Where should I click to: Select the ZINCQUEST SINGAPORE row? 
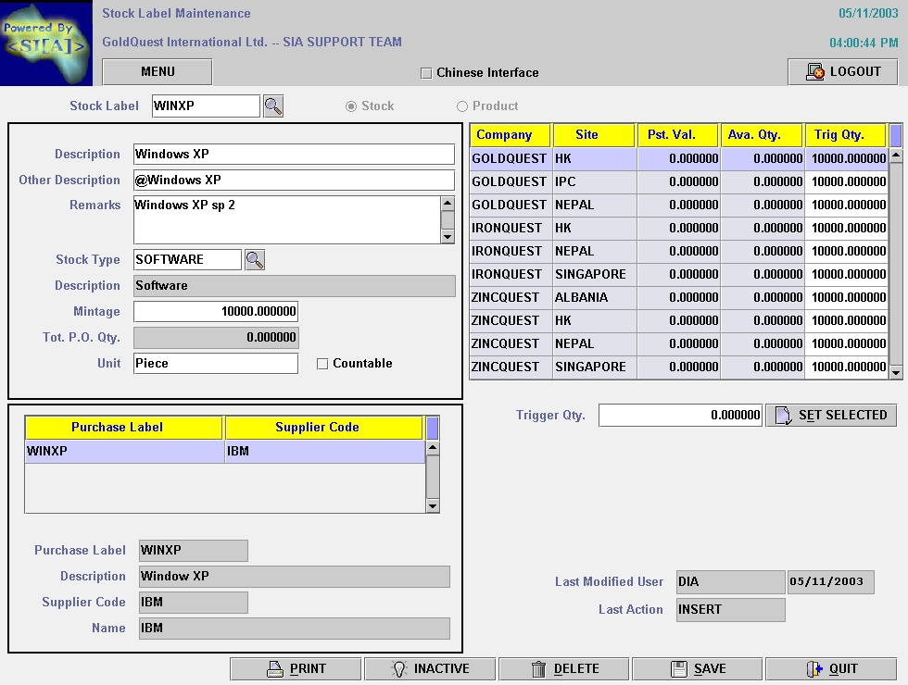pos(678,367)
